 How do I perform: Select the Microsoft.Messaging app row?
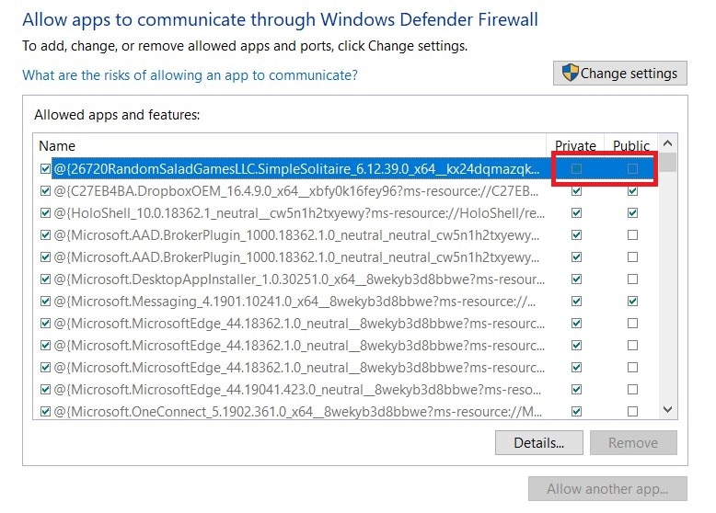point(294,302)
